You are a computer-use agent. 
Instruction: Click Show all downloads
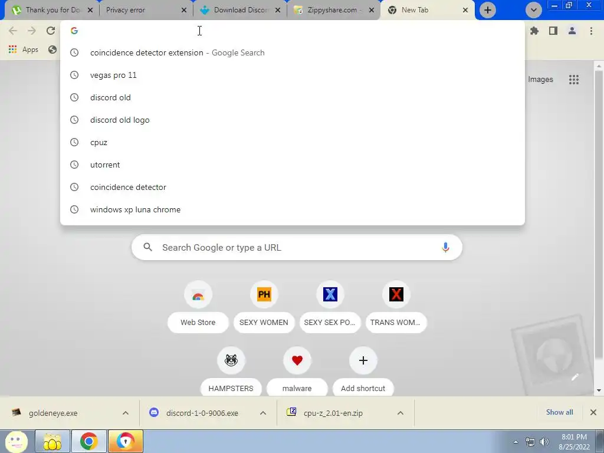click(559, 412)
